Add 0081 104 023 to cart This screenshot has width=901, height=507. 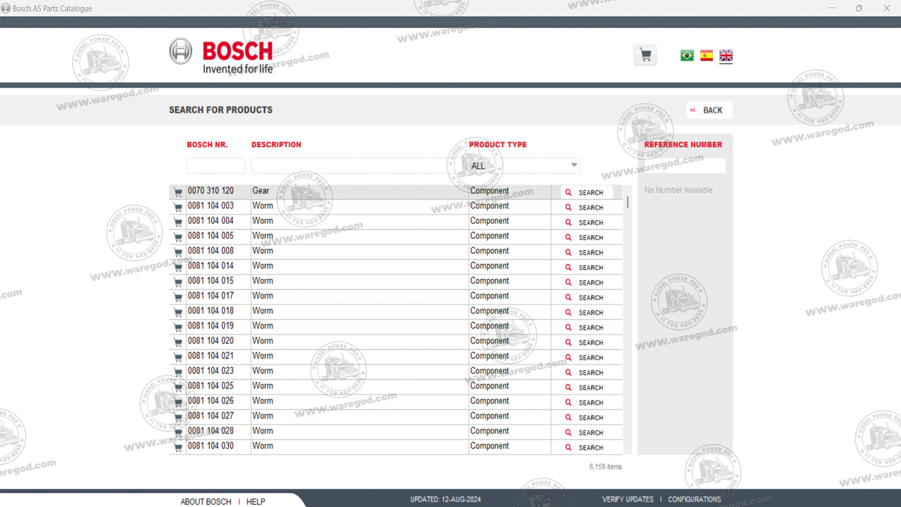[x=178, y=372]
